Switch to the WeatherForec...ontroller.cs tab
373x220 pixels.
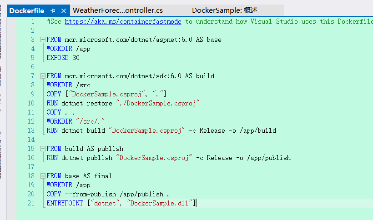(118, 10)
